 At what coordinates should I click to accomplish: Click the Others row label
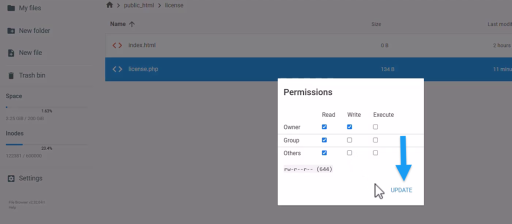(292, 153)
